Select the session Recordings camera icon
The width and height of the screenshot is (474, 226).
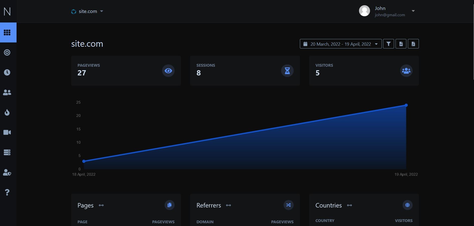(x=7, y=132)
